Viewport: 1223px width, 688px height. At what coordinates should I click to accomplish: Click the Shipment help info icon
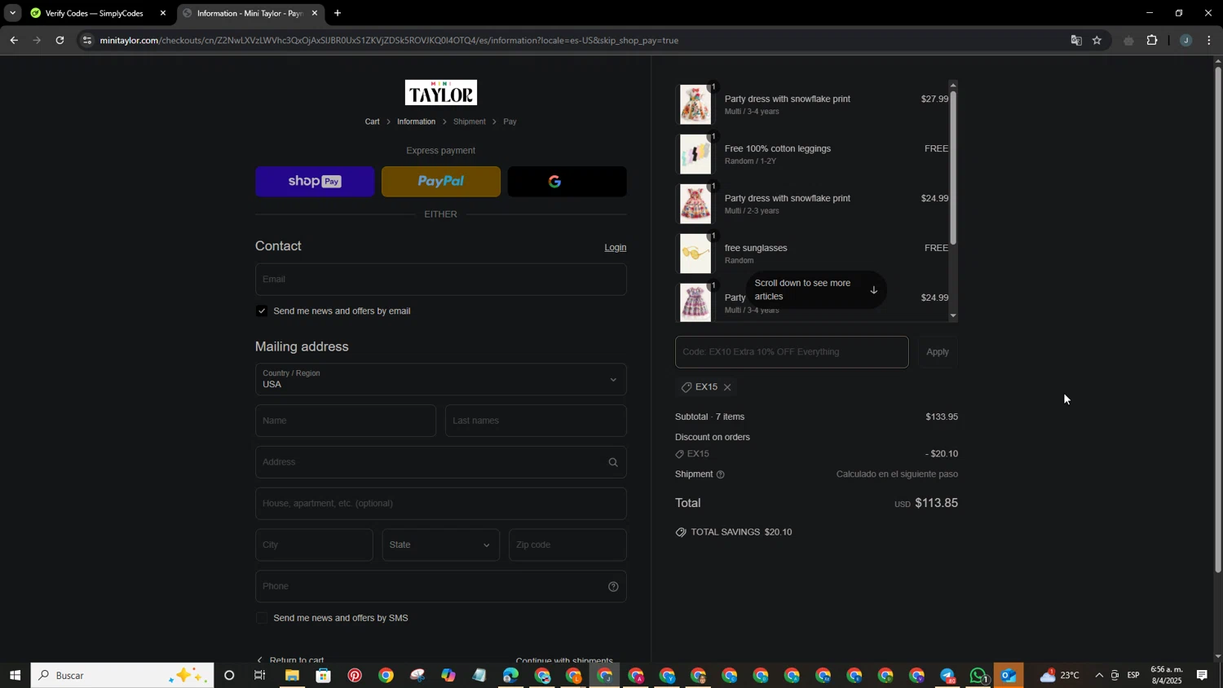tap(721, 474)
